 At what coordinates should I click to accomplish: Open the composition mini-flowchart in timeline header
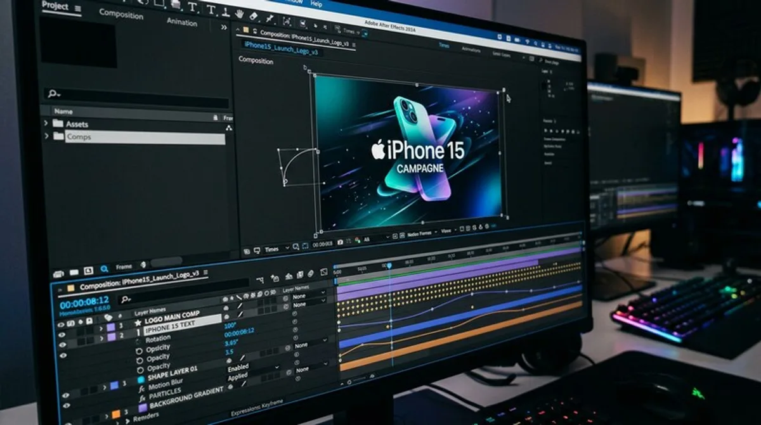click(260, 280)
